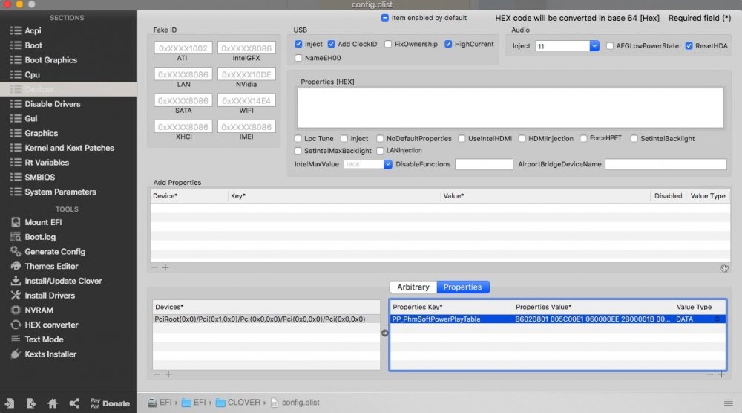Toggle the ResetHDA checkbox
742x413 pixels.
point(689,46)
